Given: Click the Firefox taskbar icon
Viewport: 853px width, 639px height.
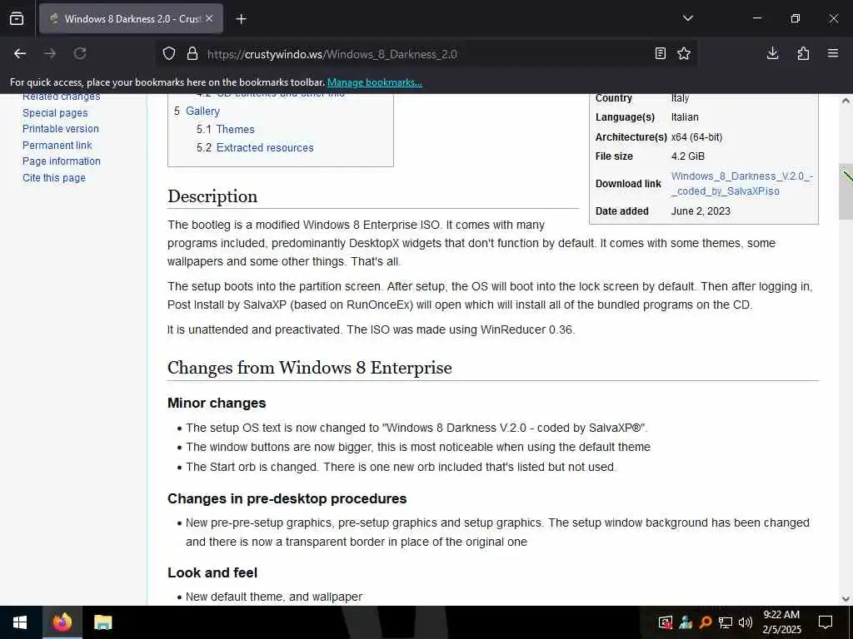Looking at the screenshot, I should 62,622.
